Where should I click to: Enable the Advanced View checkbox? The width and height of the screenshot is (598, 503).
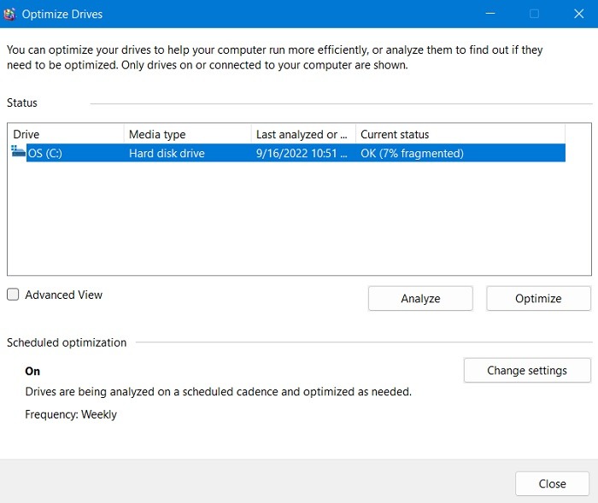pos(13,295)
